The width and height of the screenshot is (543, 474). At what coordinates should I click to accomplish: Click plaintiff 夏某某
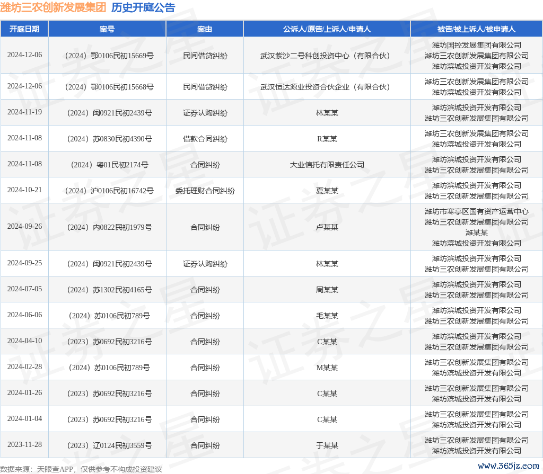(x=327, y=191)
